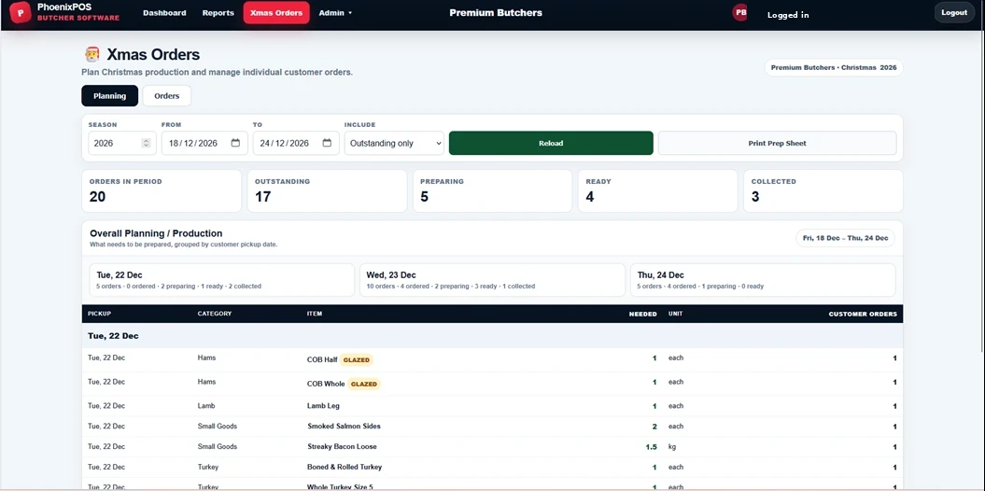Select the Outstanding 17 card
The width and height of the screenshot is (985, 491).
click(x=328, y=190)
